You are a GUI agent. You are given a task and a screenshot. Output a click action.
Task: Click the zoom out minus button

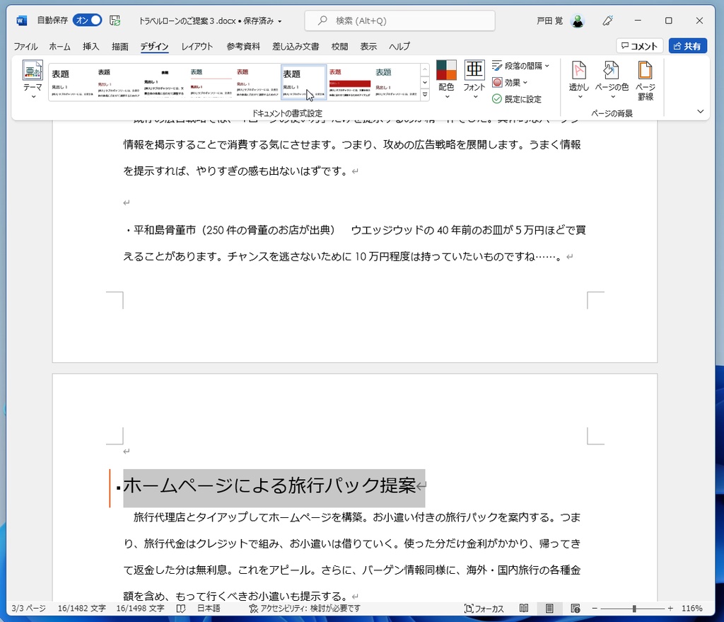click(x=595, y=609)
